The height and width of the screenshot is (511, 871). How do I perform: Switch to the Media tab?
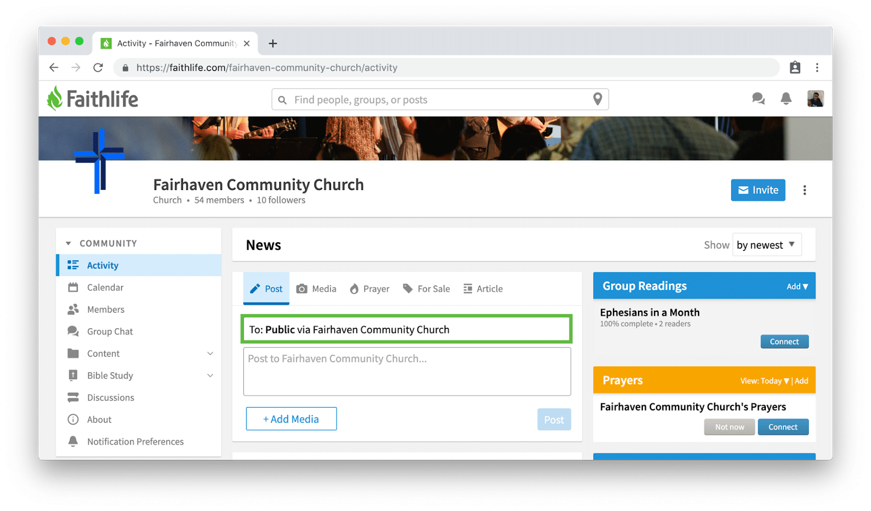tap(316, 288)
